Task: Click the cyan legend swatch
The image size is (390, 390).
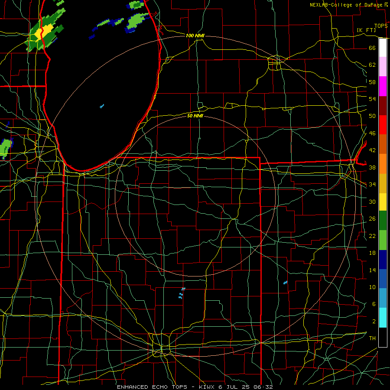Action: click(x=383, y=318)
